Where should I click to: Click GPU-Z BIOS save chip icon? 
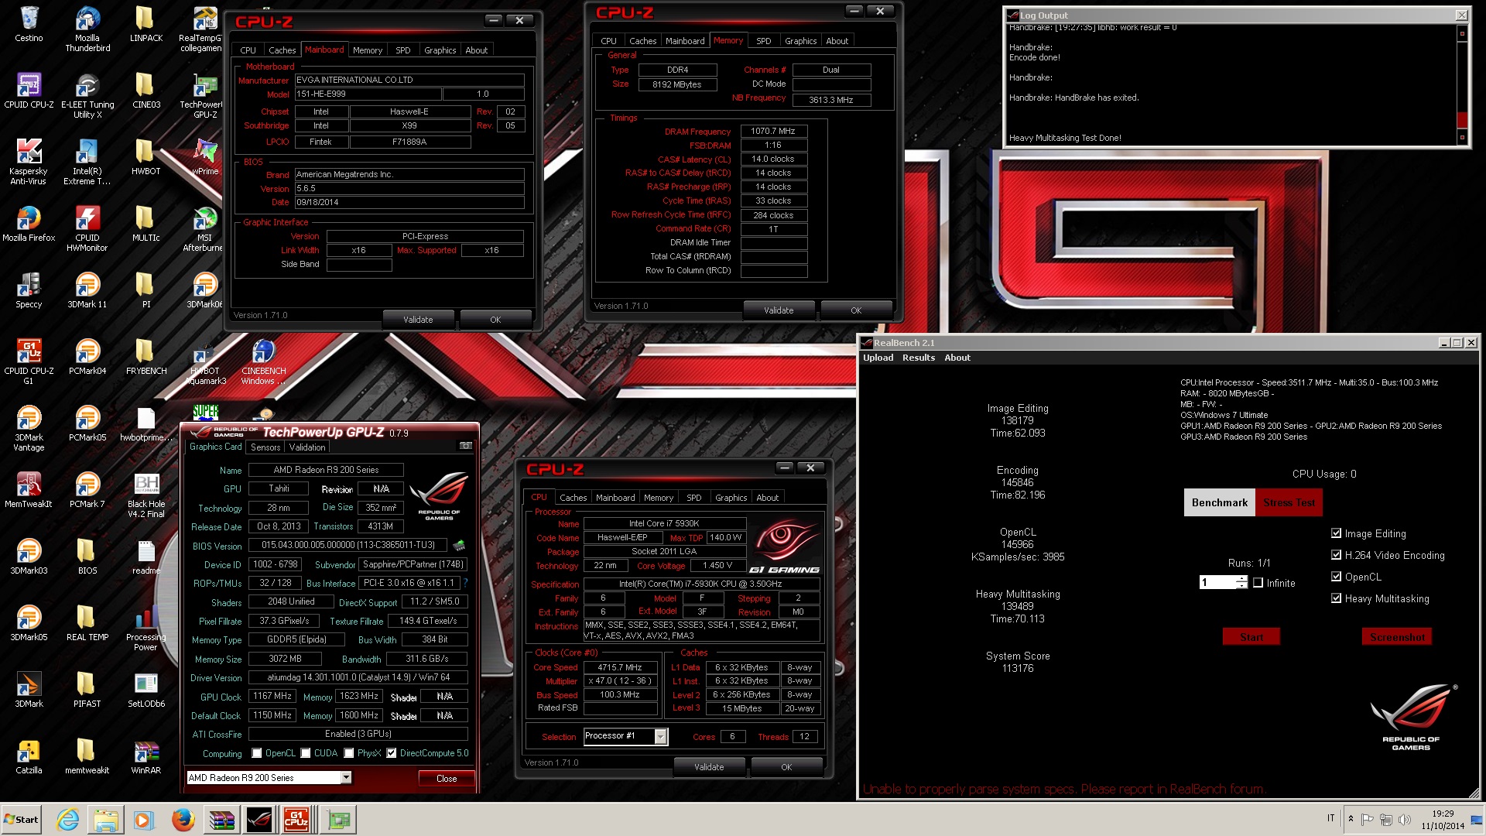[459, 546]
